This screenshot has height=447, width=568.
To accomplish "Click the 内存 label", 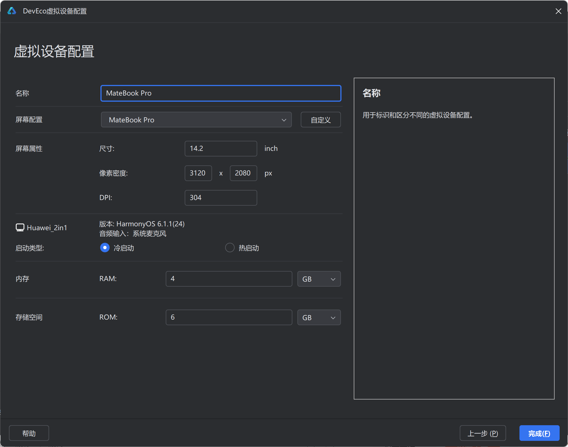I will click(22, 279).
